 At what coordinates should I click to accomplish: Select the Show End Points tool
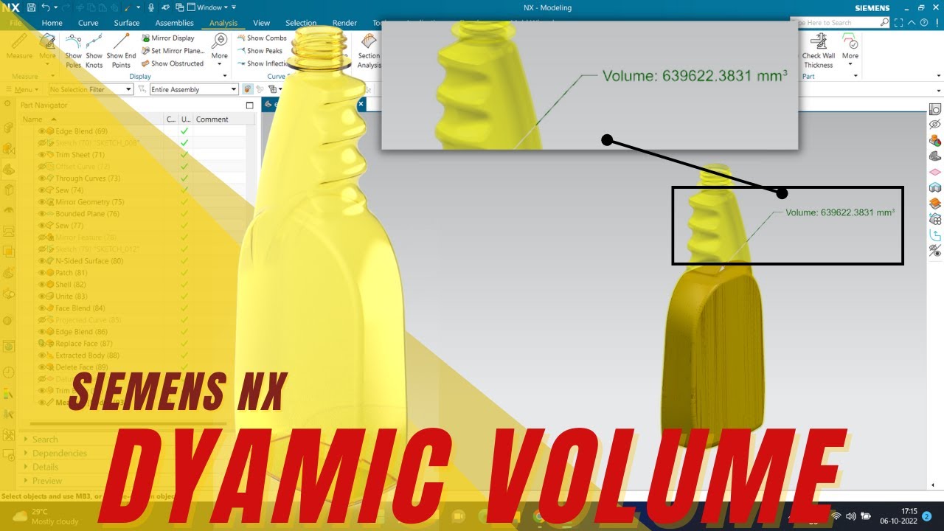121,51
